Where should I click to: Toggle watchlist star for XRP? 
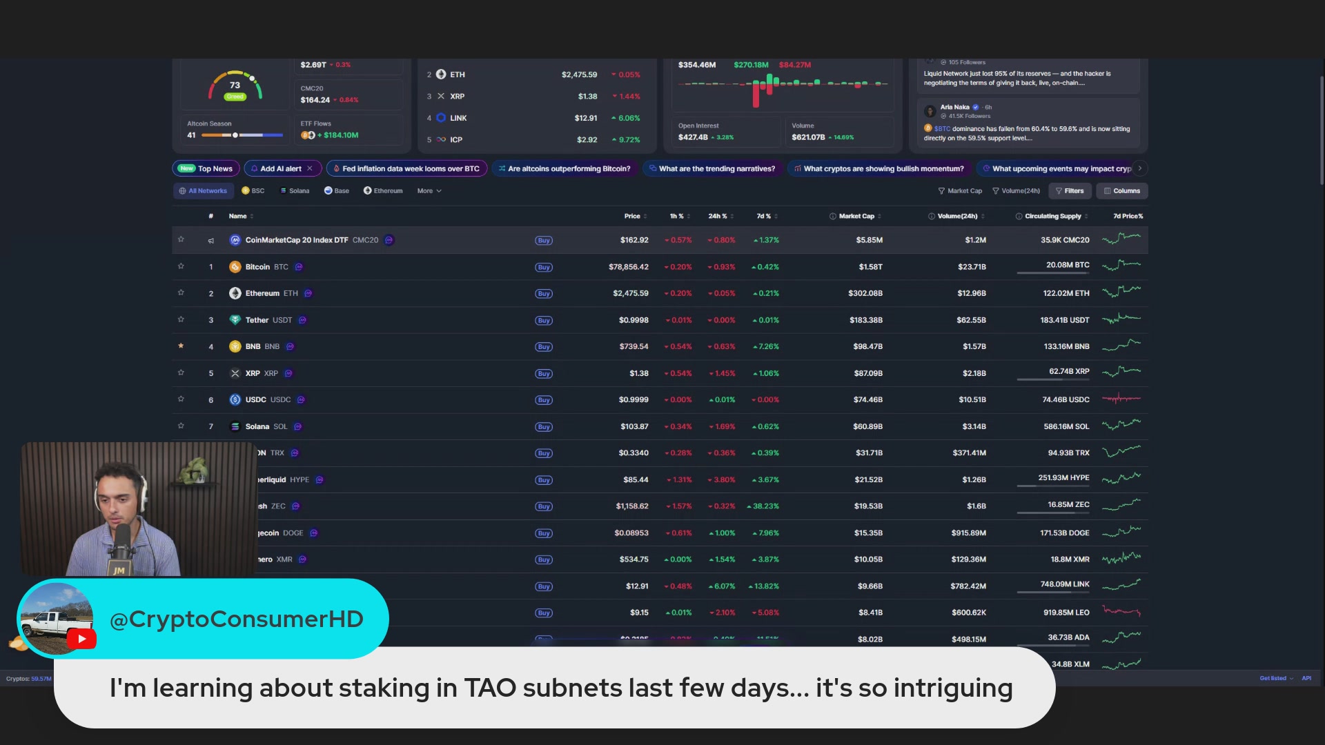point(181,372)
